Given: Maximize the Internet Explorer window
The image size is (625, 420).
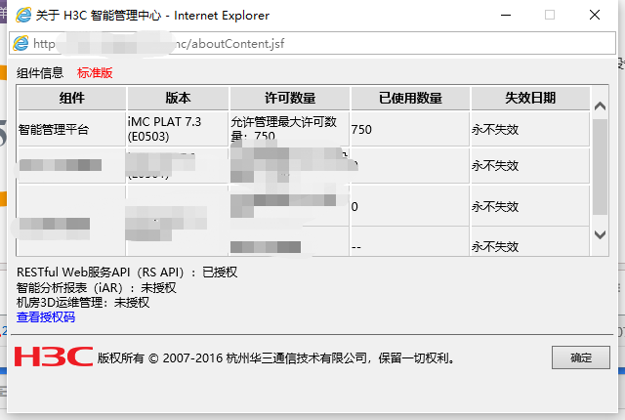Looking at the screenshot, I should pyautogui.click(x=550, y=16).
